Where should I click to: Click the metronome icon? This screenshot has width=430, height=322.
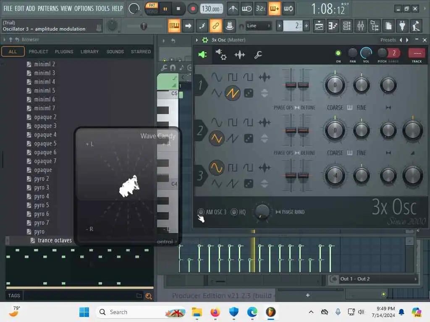click(x=233, y=9)
